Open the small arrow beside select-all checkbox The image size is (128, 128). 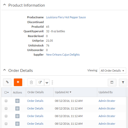tap(8, 92)
